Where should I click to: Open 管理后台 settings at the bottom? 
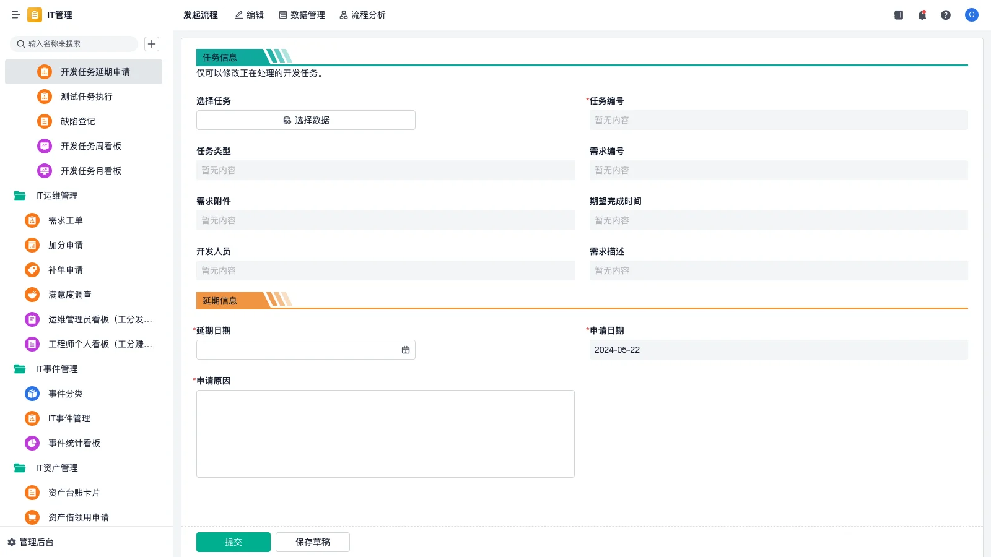coord(31,542)
